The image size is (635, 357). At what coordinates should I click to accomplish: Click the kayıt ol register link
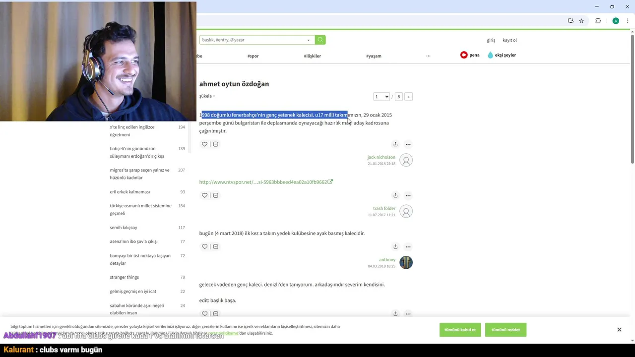pos(509,40)
